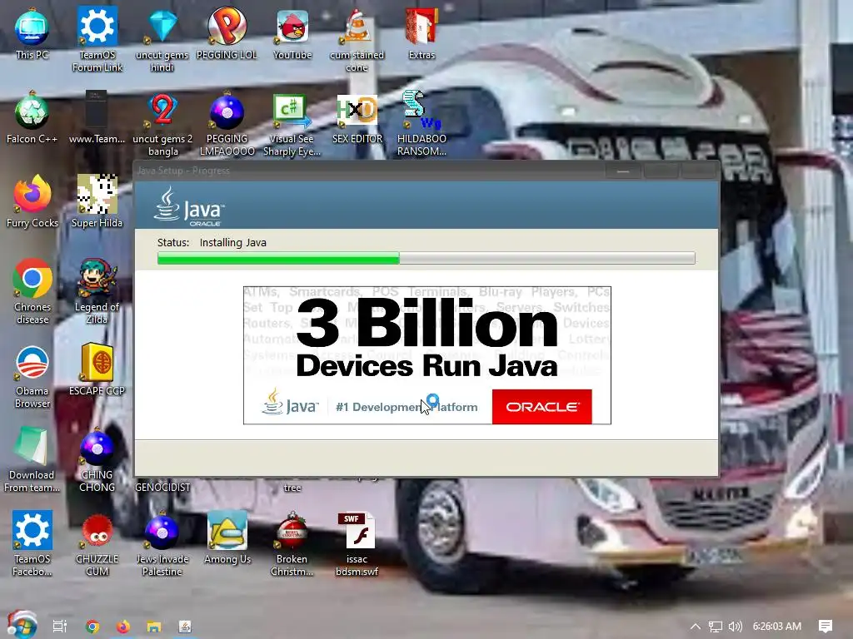Select the CHUZZLE red fuzzball icon
The width and height of the screenshot is (853, 639).
click(x=97, y=543)
